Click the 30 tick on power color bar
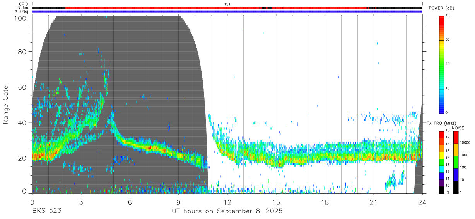Screen dimensions: 475x219 (448, 40)
